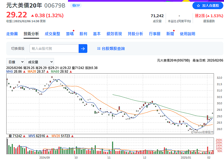Click the 輸入台股代號 input field

click(x=54, y=49)
